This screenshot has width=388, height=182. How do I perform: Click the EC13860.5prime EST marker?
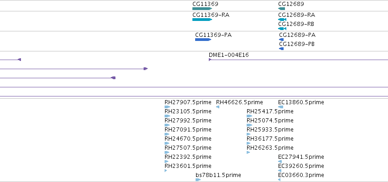280,107
